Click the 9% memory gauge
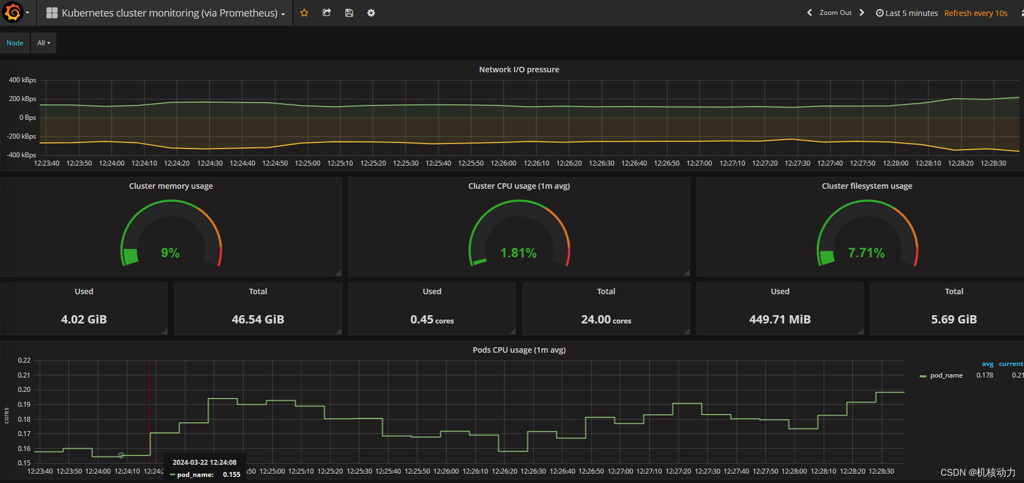This screenshot has width=1024, height=483. coord(171,233)
